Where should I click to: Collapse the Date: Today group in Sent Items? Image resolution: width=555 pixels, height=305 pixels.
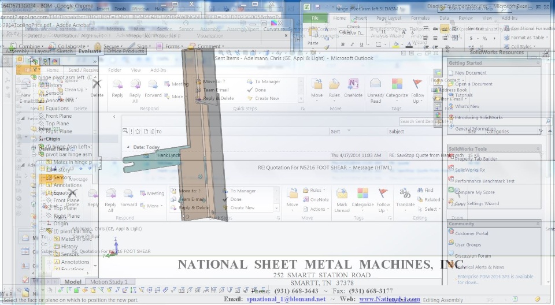coord(128,147)
